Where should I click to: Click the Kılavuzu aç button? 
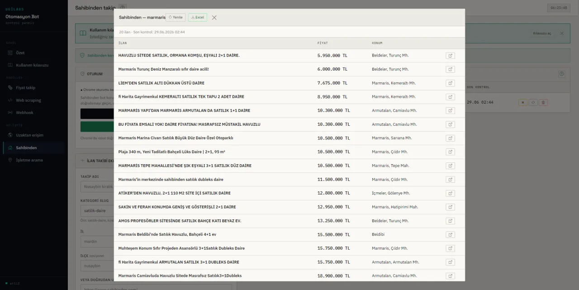[542, 33]
